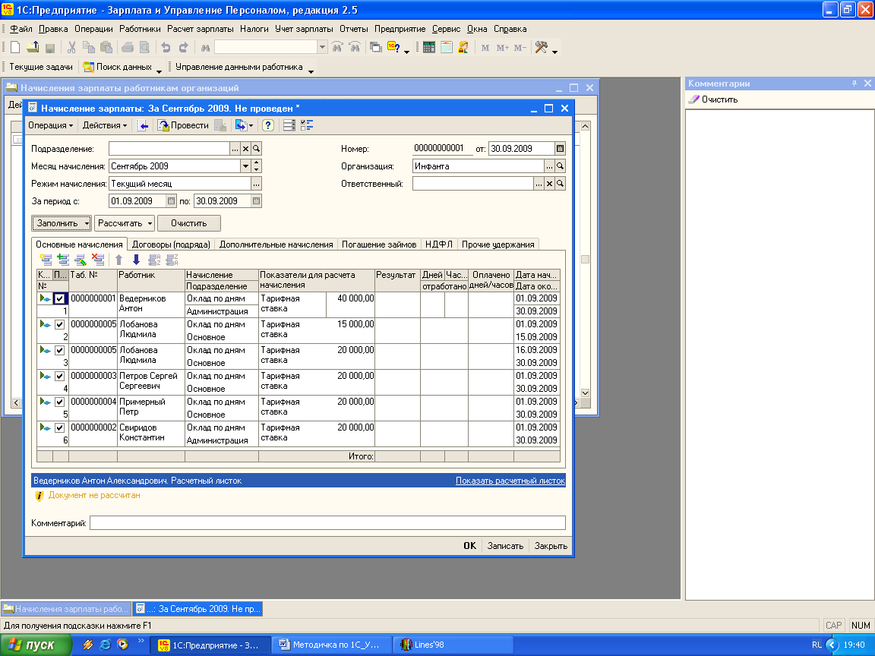Screen dimensions: 875x656
Task: Click the Очистить eraser icon in Комментарии panel
Action: 693,99
